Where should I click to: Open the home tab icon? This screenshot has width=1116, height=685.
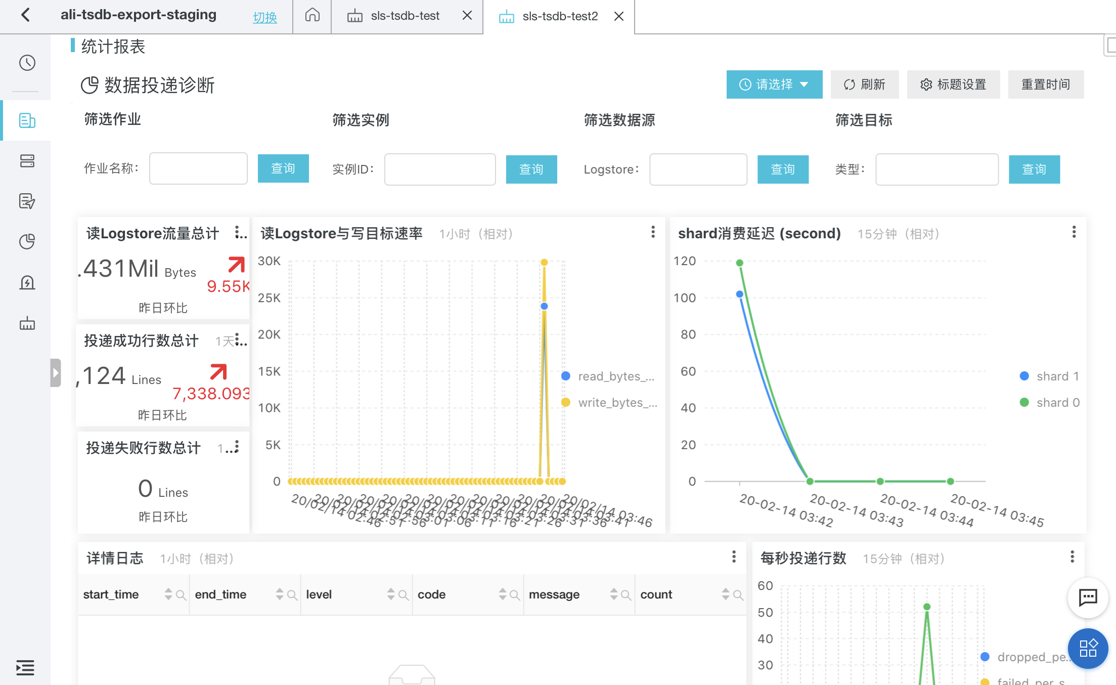(x=312, y=15)
